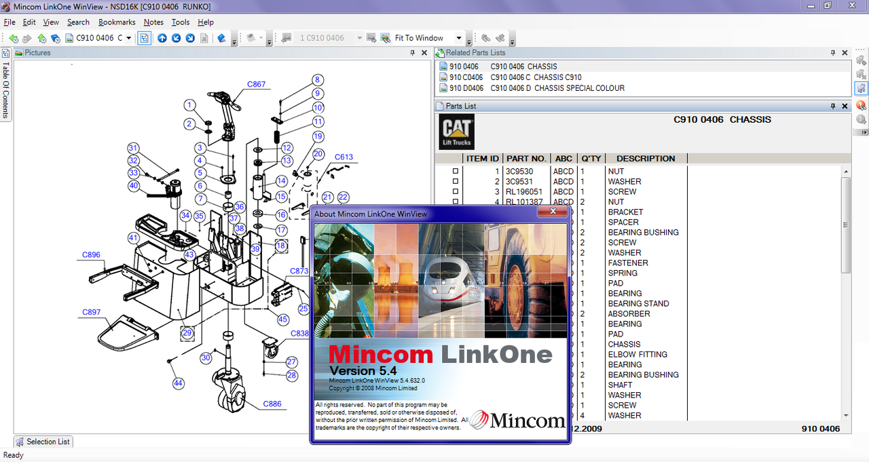869x462 pixels.
Task: Click the blue down-left arrow button
Action: [177, 38]
